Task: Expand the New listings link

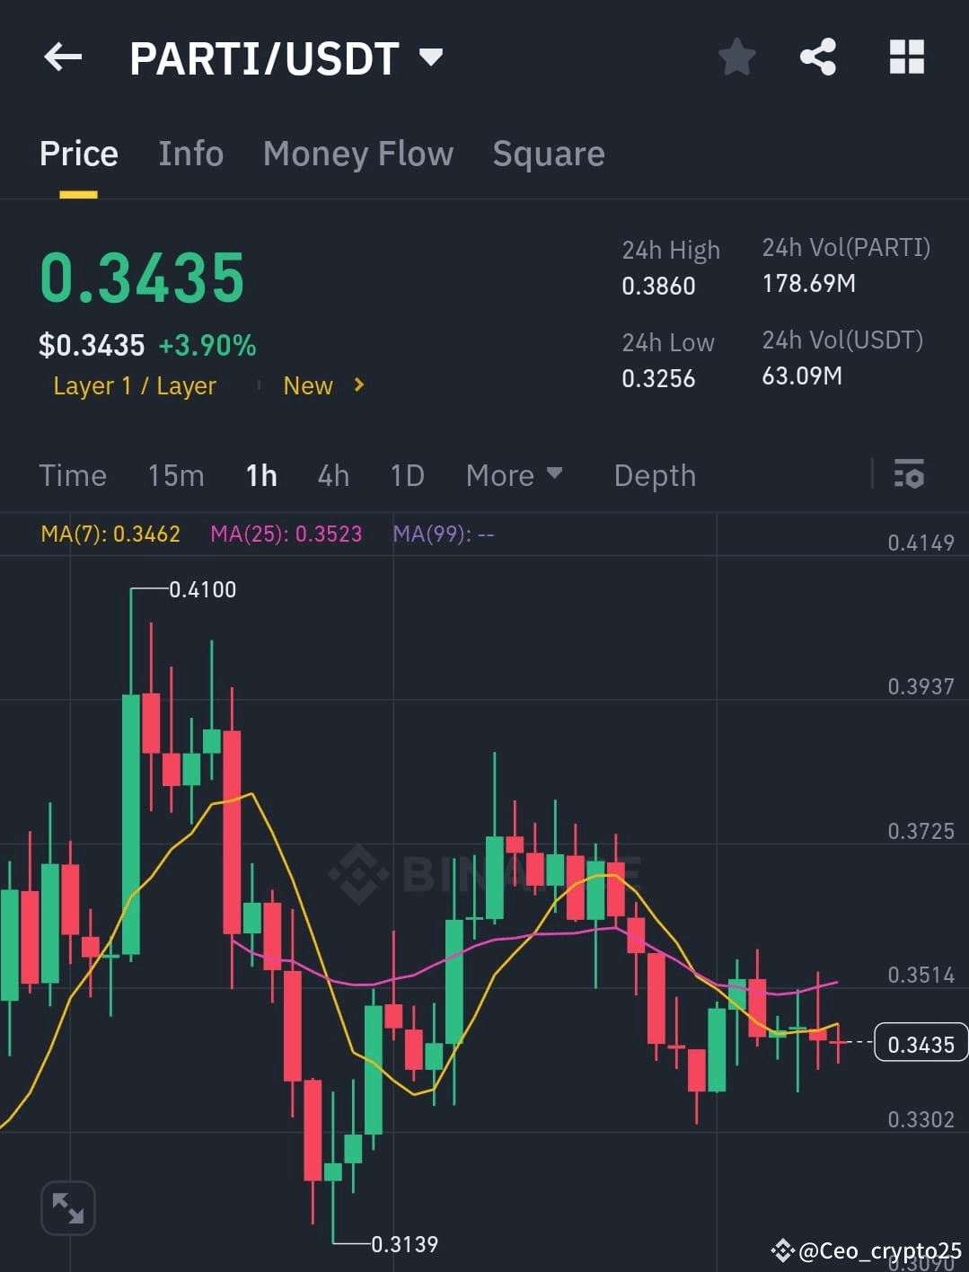Action: coord(321,385)
